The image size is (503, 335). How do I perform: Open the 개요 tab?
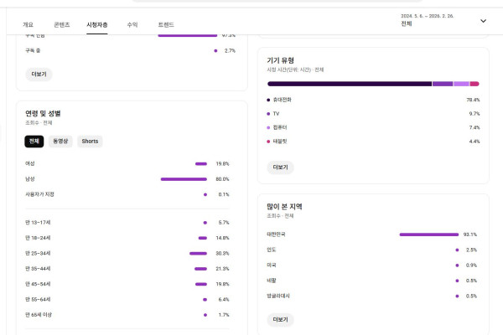29,24
